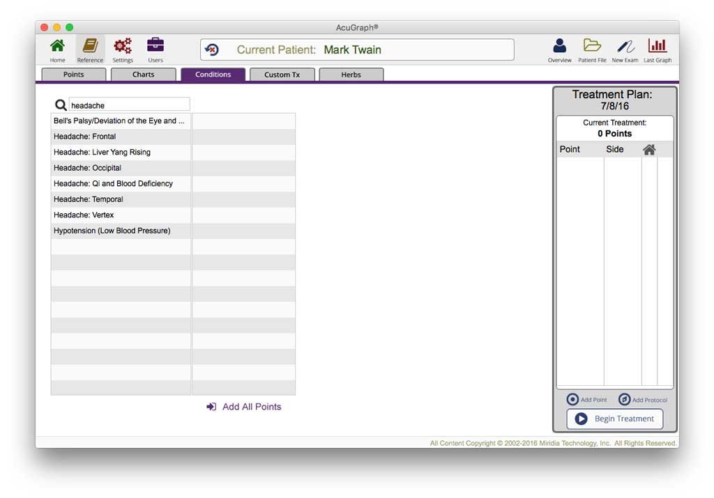Click the 0 Points current treatment text

pyautogui.click(x=615, y=134)
